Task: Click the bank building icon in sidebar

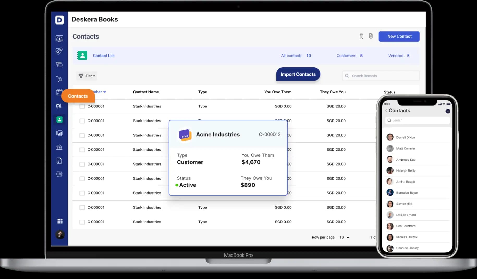Action: [x=59, y=147]
